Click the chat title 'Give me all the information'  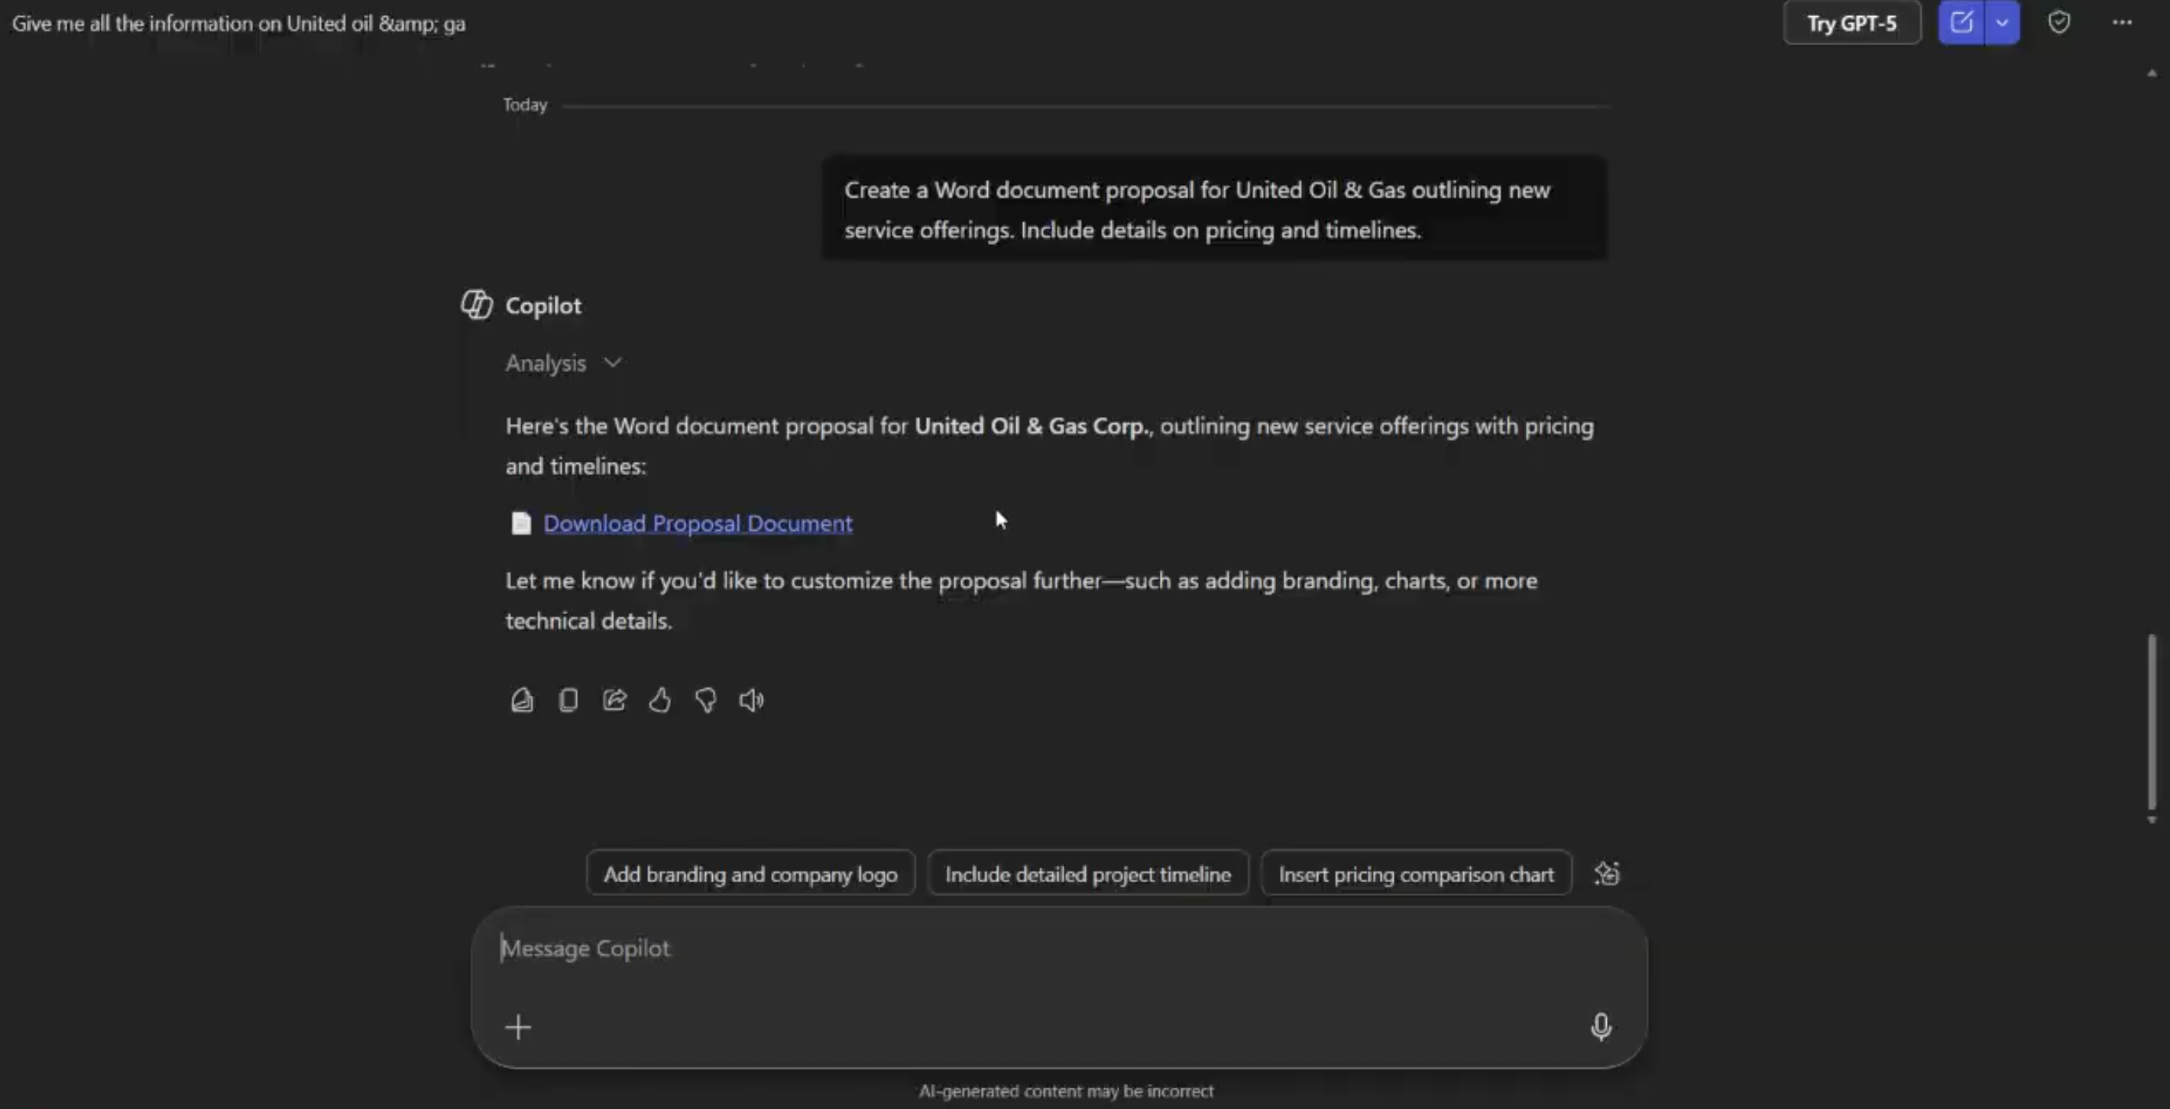(238, 24)
